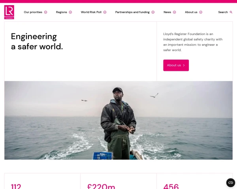Expand the Regions dropdown chevron
The width and height of the screenshot is (237, 189).
(x=70, y=12)
